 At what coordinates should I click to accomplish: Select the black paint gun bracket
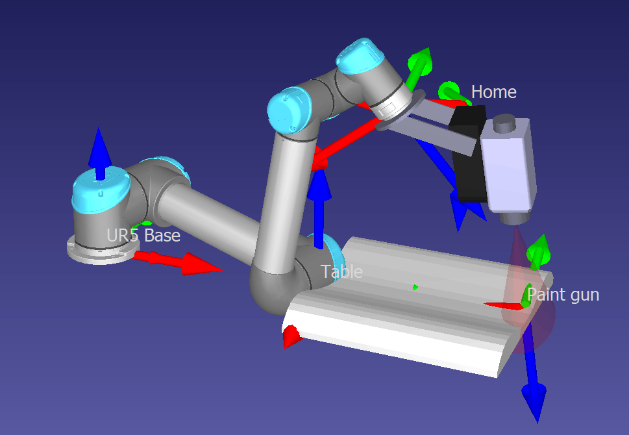469,160
